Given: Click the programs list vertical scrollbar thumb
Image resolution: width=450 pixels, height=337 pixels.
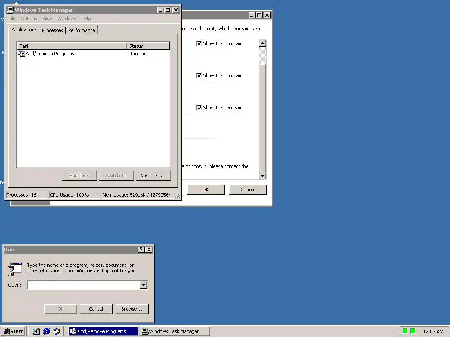Looking at the screenshot, I should click(263, 118).
